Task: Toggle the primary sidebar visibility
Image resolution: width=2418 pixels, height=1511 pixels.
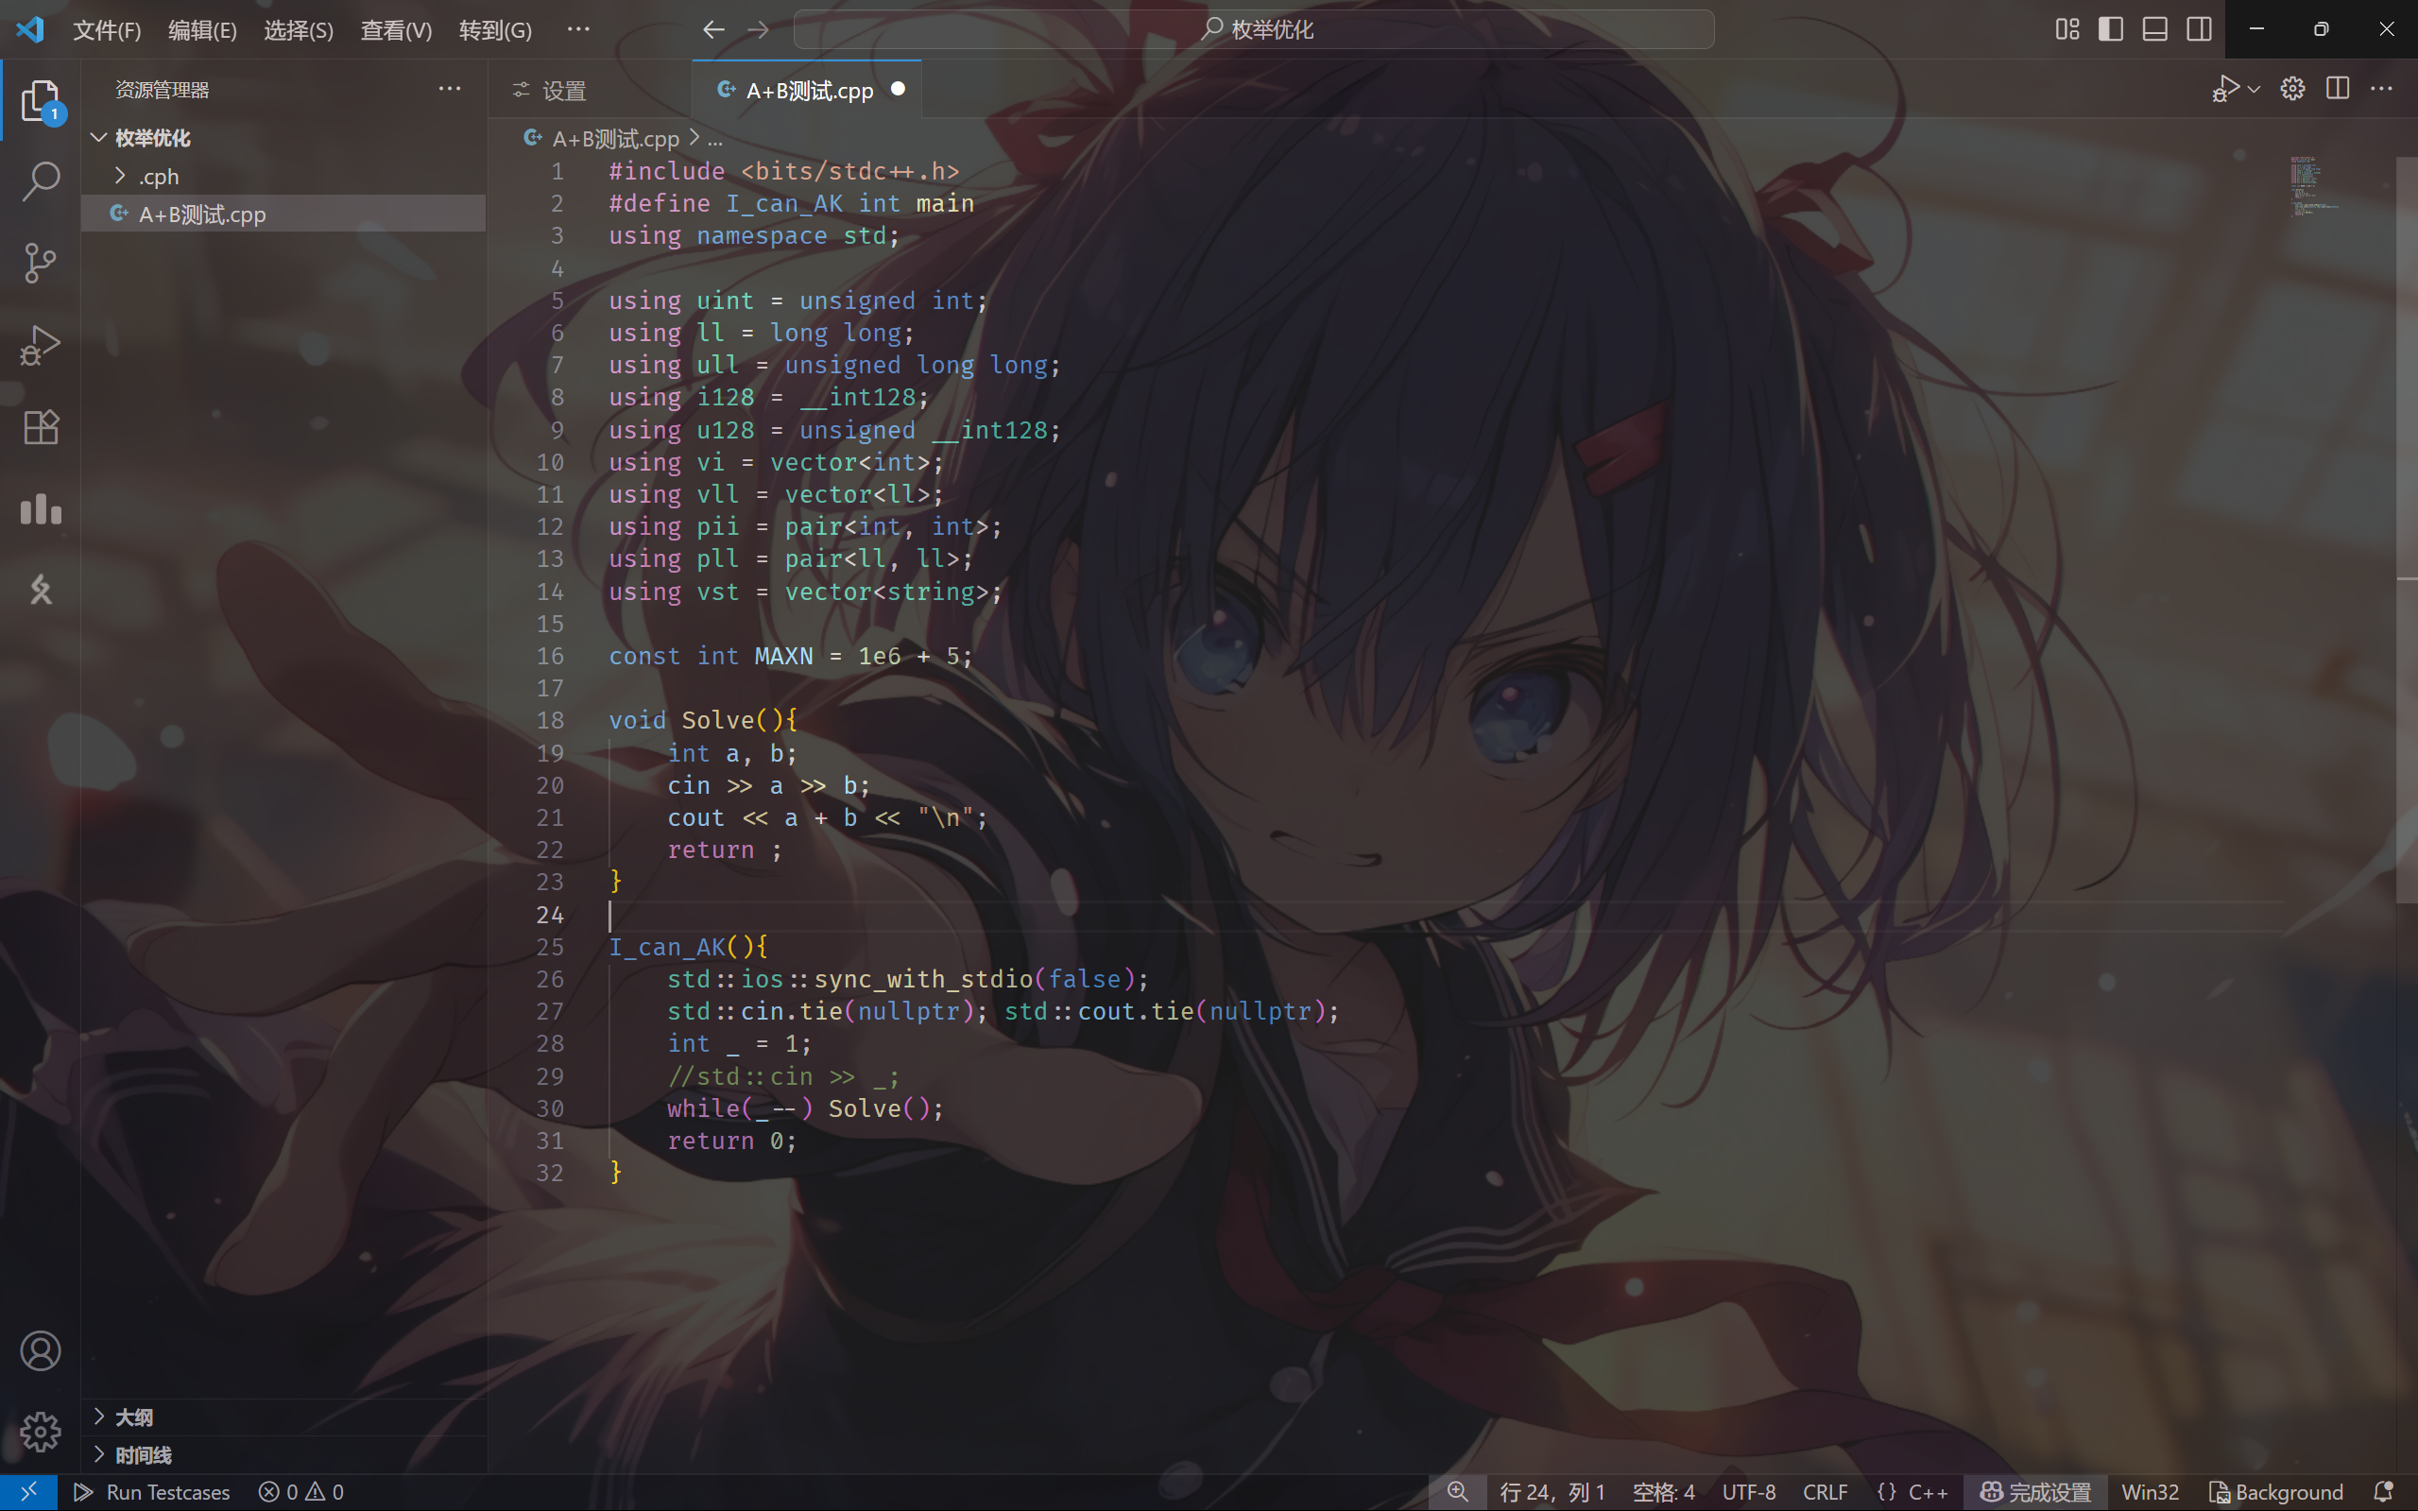Action: [x=2110, y=29]
